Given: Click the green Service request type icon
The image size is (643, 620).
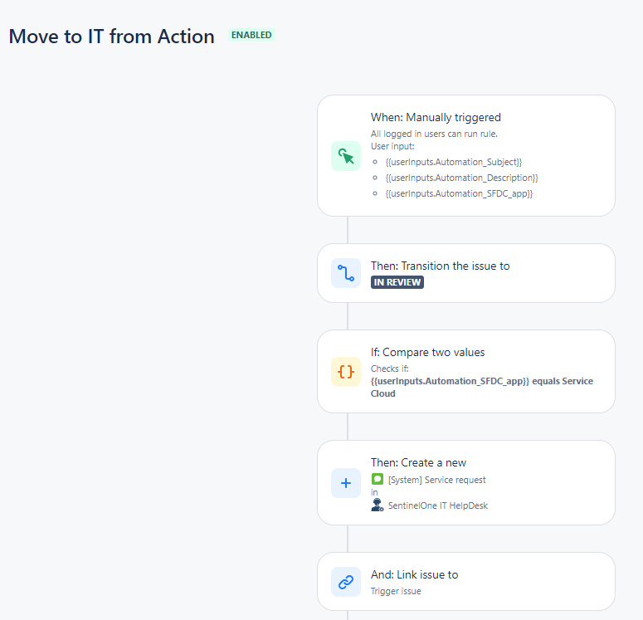Looking at the screenshot, I should click(378, 479).
